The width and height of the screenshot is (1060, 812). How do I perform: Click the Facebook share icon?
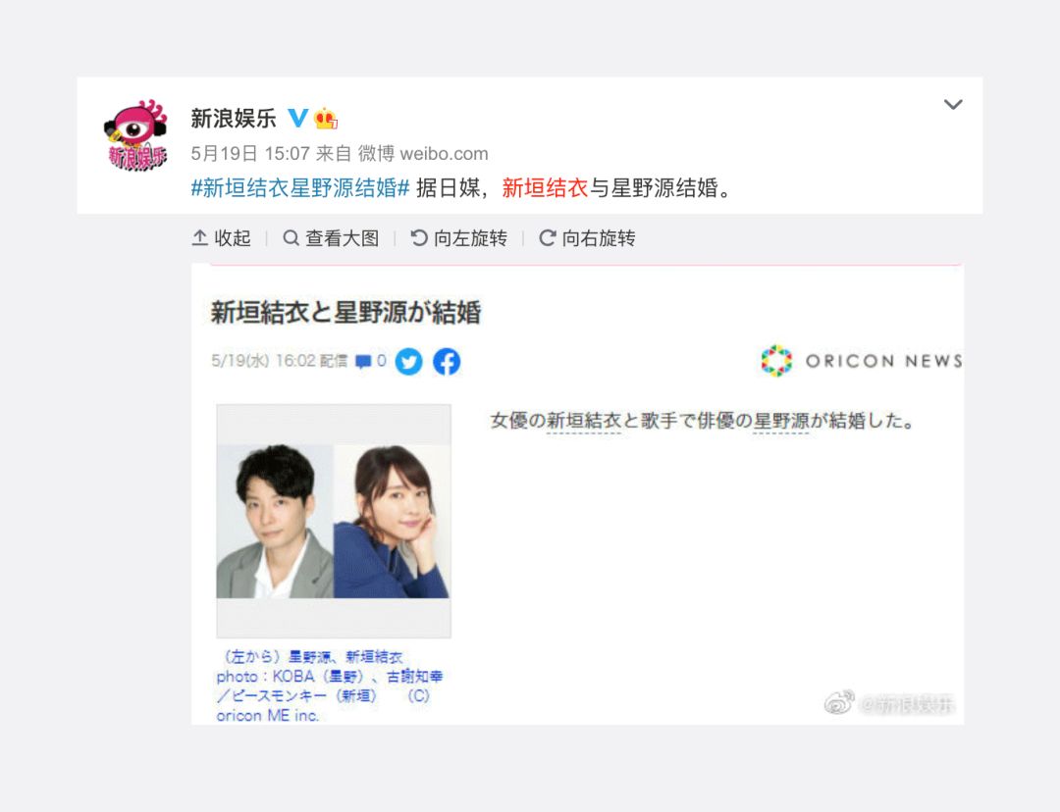pos(447,362)
